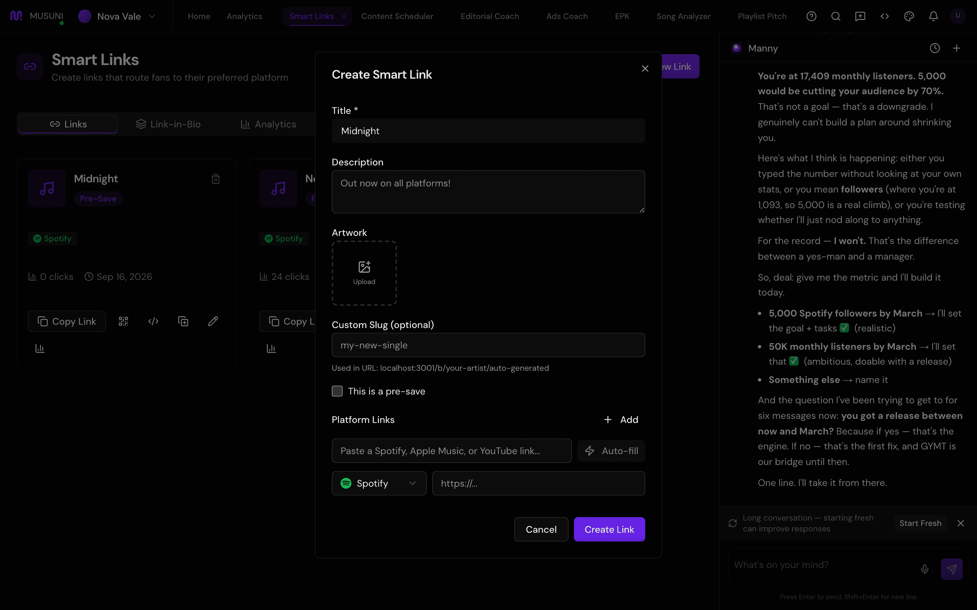Click the Pre-Save badge on Midnight card
This screenshot has width=977, height=610.
pos(98,199)
